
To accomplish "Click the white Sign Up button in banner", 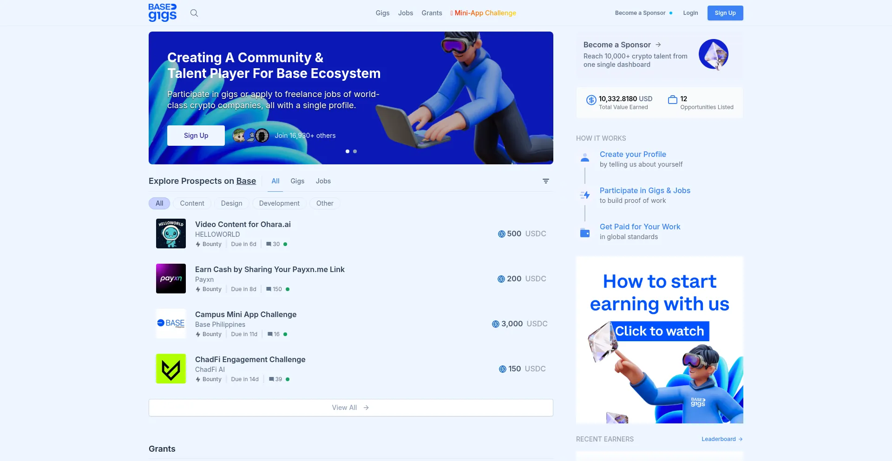I will [196, 136].
